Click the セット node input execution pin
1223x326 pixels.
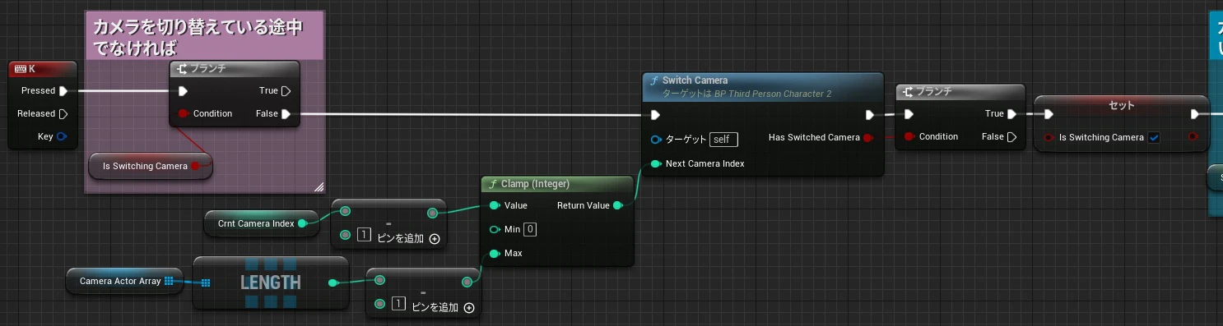click(x=1049, y=114)
